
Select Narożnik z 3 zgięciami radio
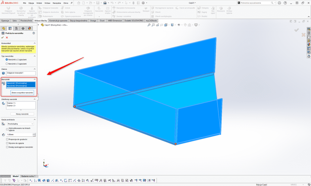pyautogui.click(x=7, y=64)
